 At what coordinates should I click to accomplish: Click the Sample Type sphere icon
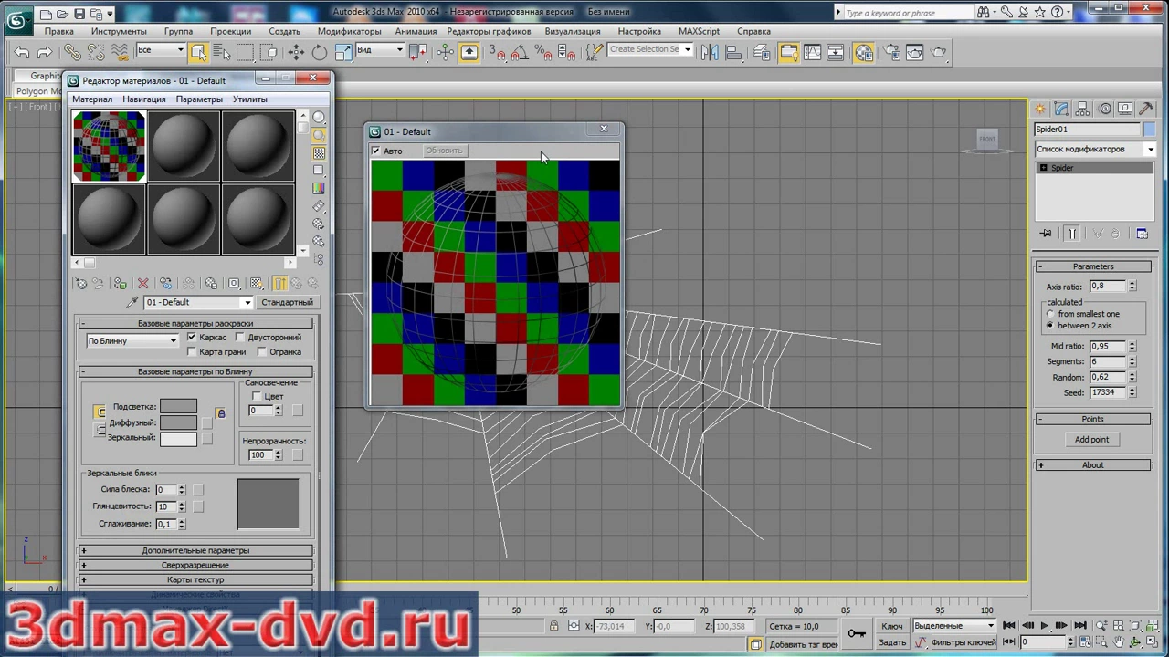click(319, 117)
